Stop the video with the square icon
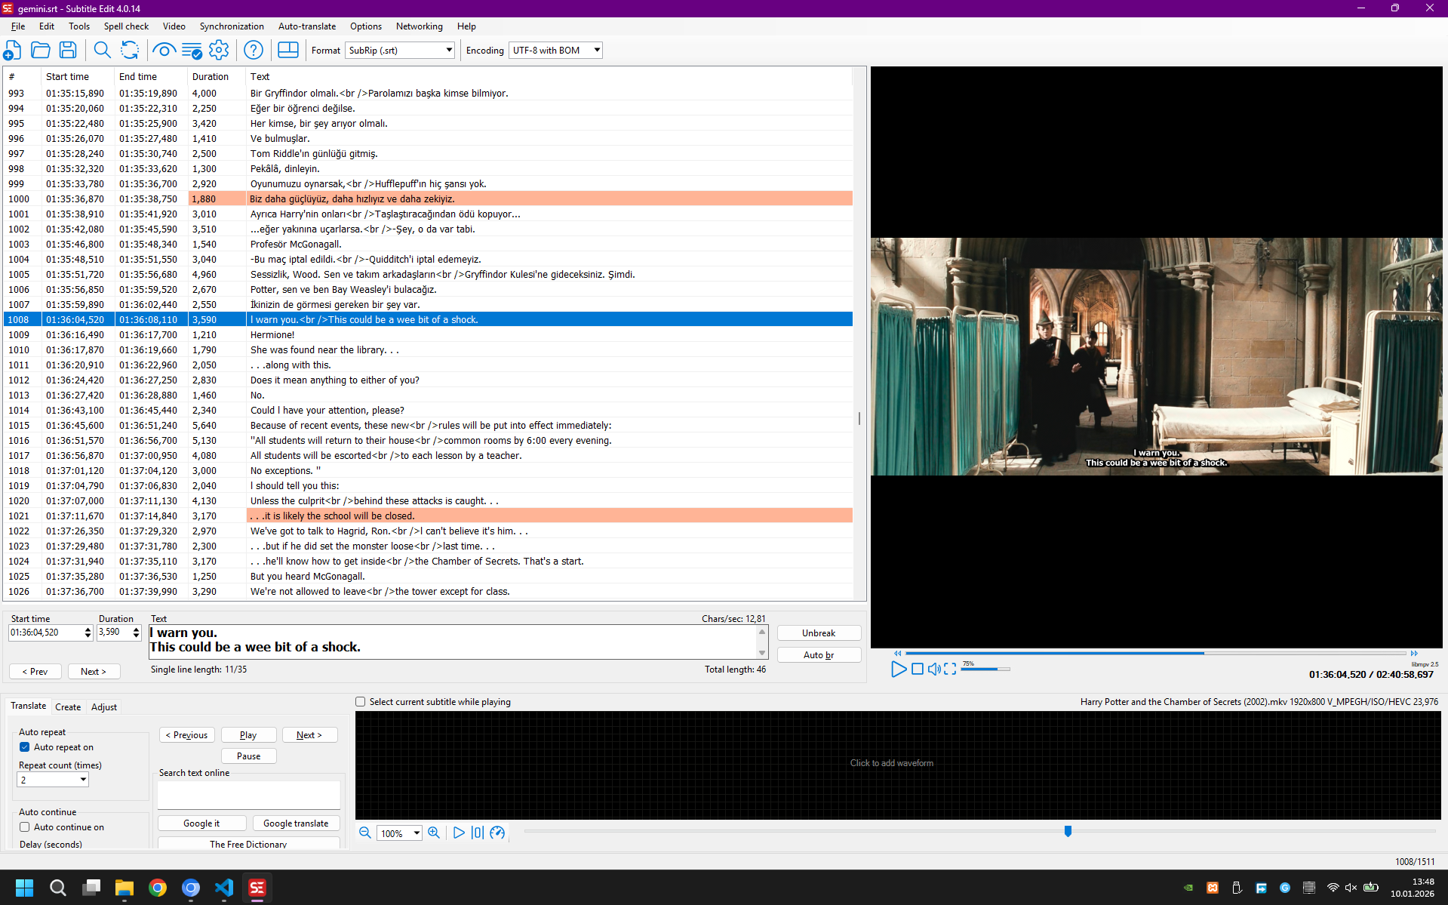Screen dimensions: 1448x905 [x=918, y=670]
